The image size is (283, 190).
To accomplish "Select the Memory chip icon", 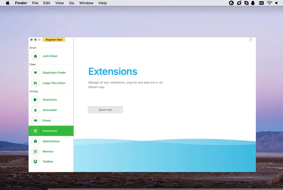I will (35, 152).
